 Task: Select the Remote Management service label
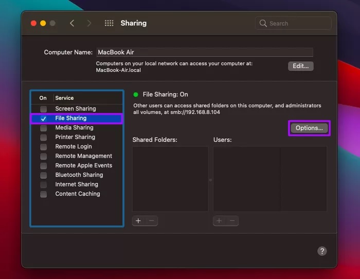point(83,156)
